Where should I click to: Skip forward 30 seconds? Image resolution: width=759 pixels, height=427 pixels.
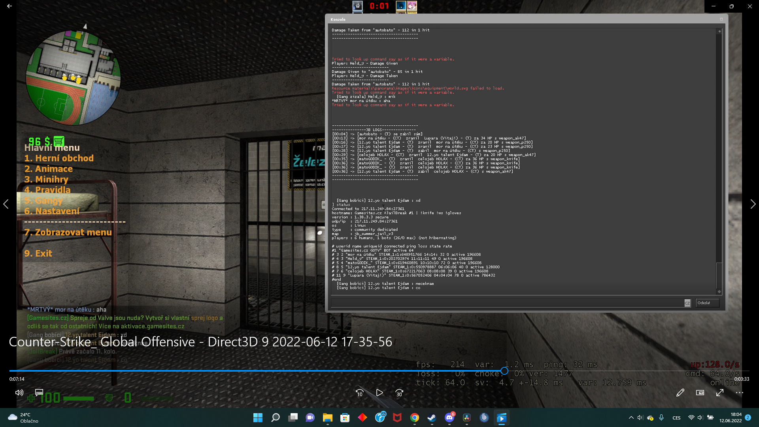click(399, 393)
